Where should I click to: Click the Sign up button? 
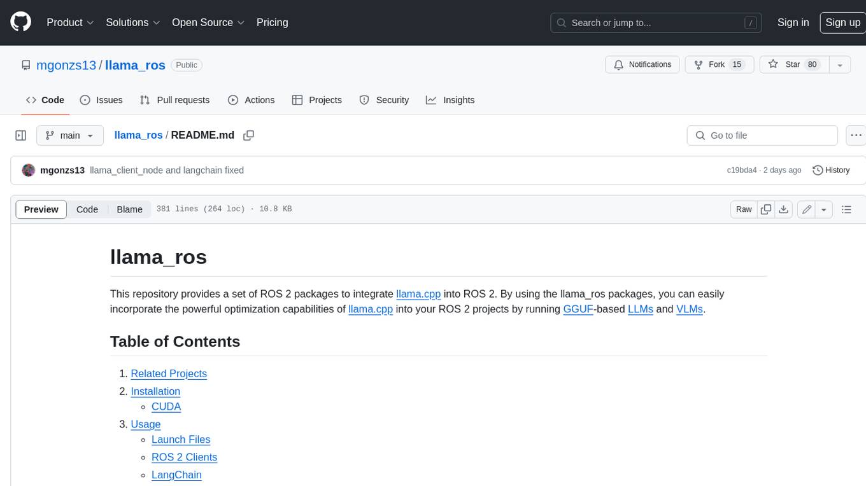842,22
